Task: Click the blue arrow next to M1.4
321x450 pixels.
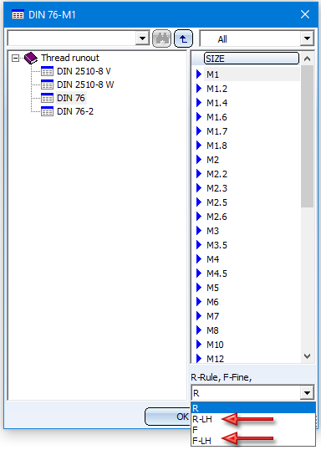Action: point(199,102)
